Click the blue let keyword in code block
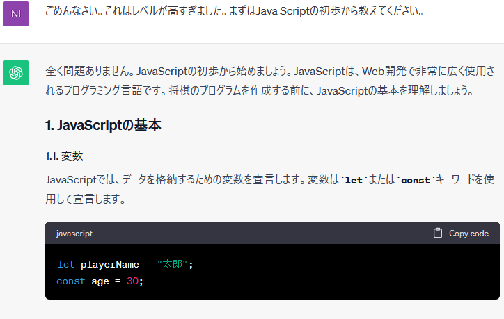 (x=65, y=265)
